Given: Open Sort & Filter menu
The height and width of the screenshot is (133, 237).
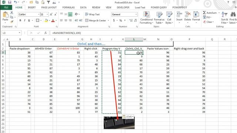Looking at the screenshot, I should [224, 18].
